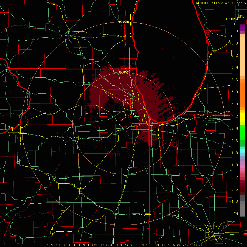Click the 5.8 color scale value
Image resolution: width=247 pixels, height=247 pixels.
pyautogui.click(x=235, y=92)
